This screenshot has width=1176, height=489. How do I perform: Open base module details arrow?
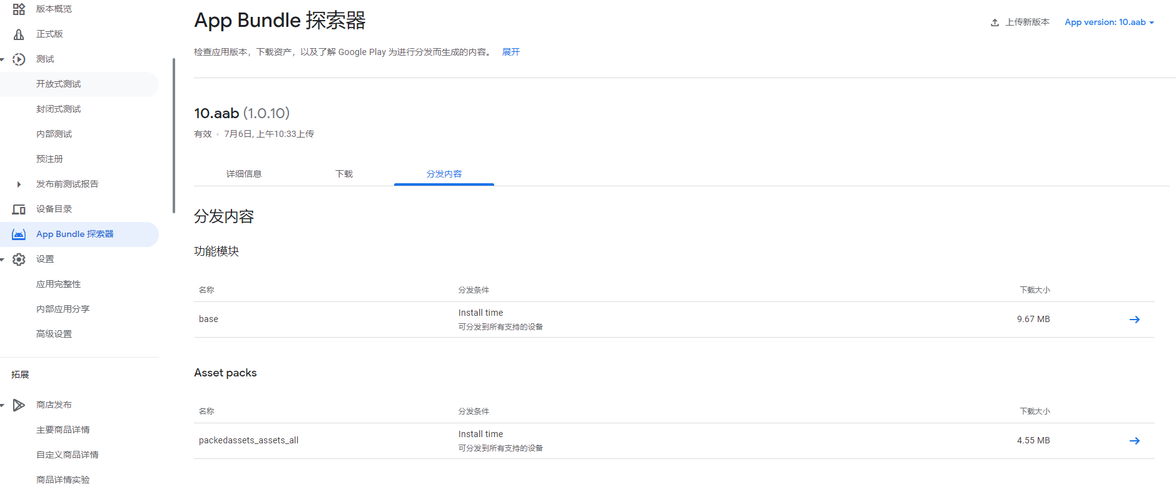tap(1134, 320)
